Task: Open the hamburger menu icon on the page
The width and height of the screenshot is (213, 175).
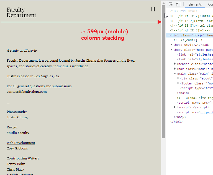Action: tap(153, 9)
